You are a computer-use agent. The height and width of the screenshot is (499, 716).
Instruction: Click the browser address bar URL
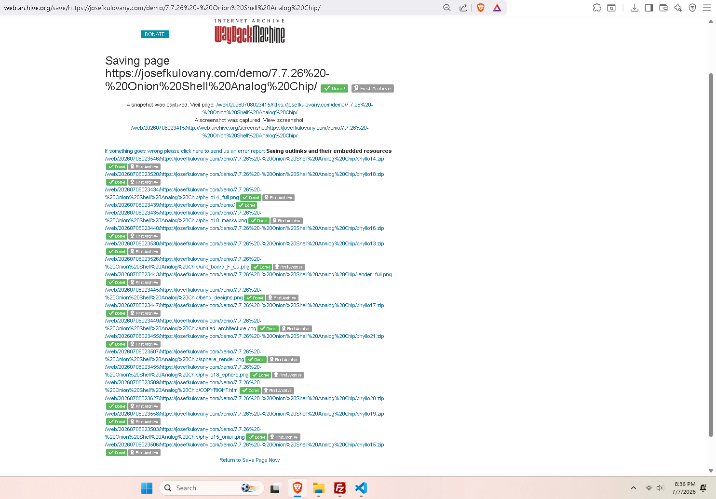(162, 8)
